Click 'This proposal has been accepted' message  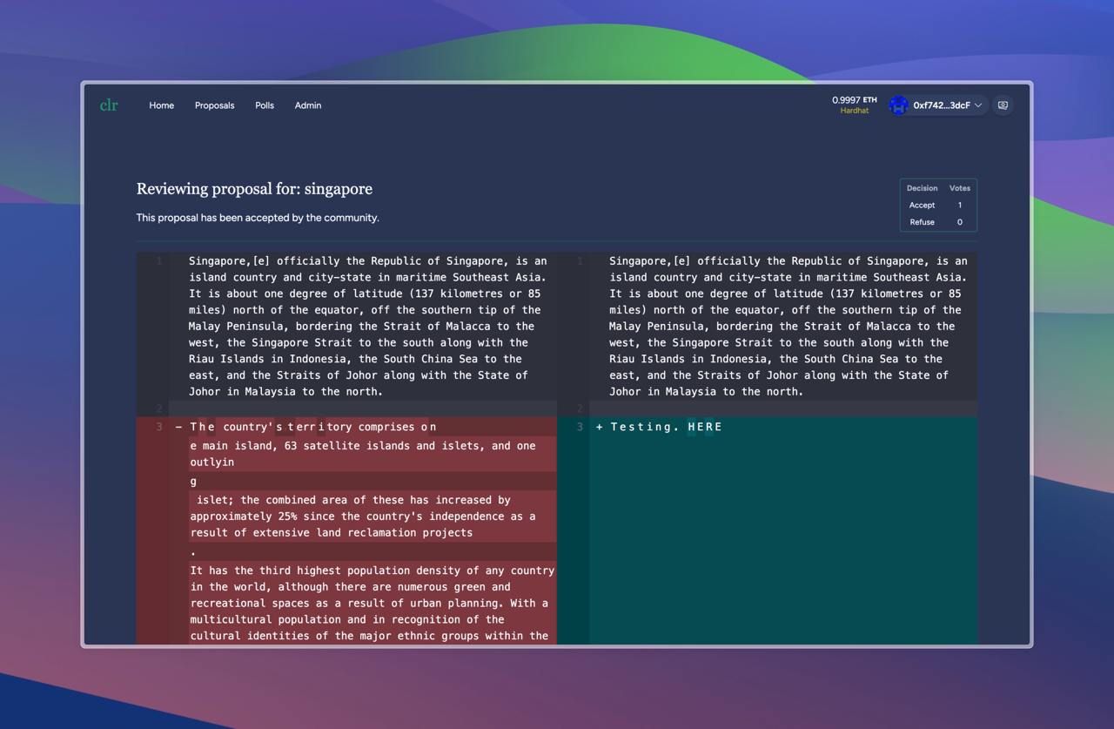pyautogui.click(x=258, y=218)
